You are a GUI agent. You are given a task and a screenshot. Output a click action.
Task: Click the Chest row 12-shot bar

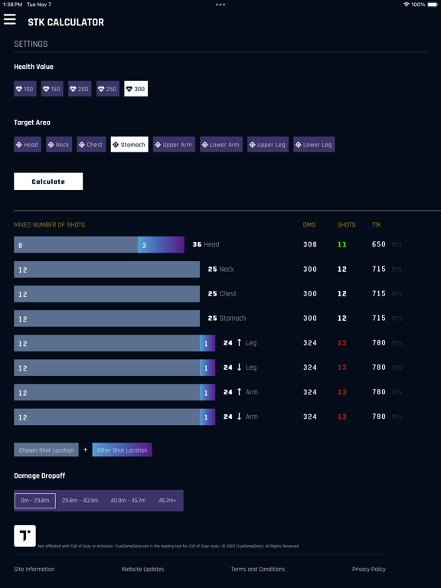coord(107,294)
